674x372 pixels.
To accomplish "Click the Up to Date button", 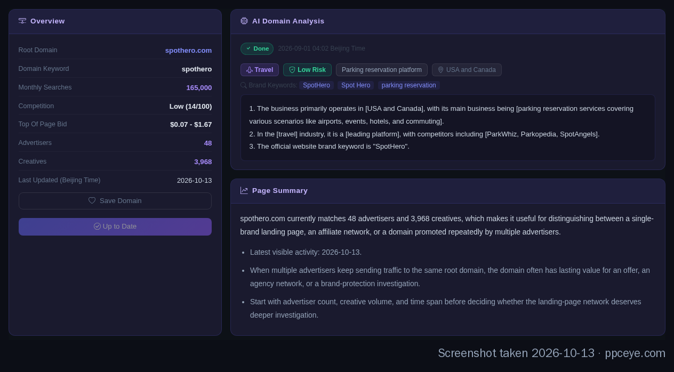I will (x=115, y=227).
